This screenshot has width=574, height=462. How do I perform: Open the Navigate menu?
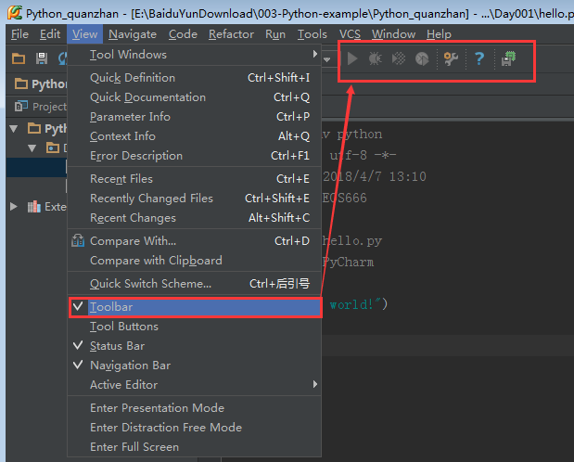pos(133,34)
